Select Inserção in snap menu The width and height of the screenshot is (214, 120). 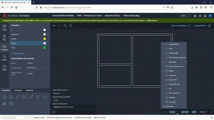tap(174, 102)
